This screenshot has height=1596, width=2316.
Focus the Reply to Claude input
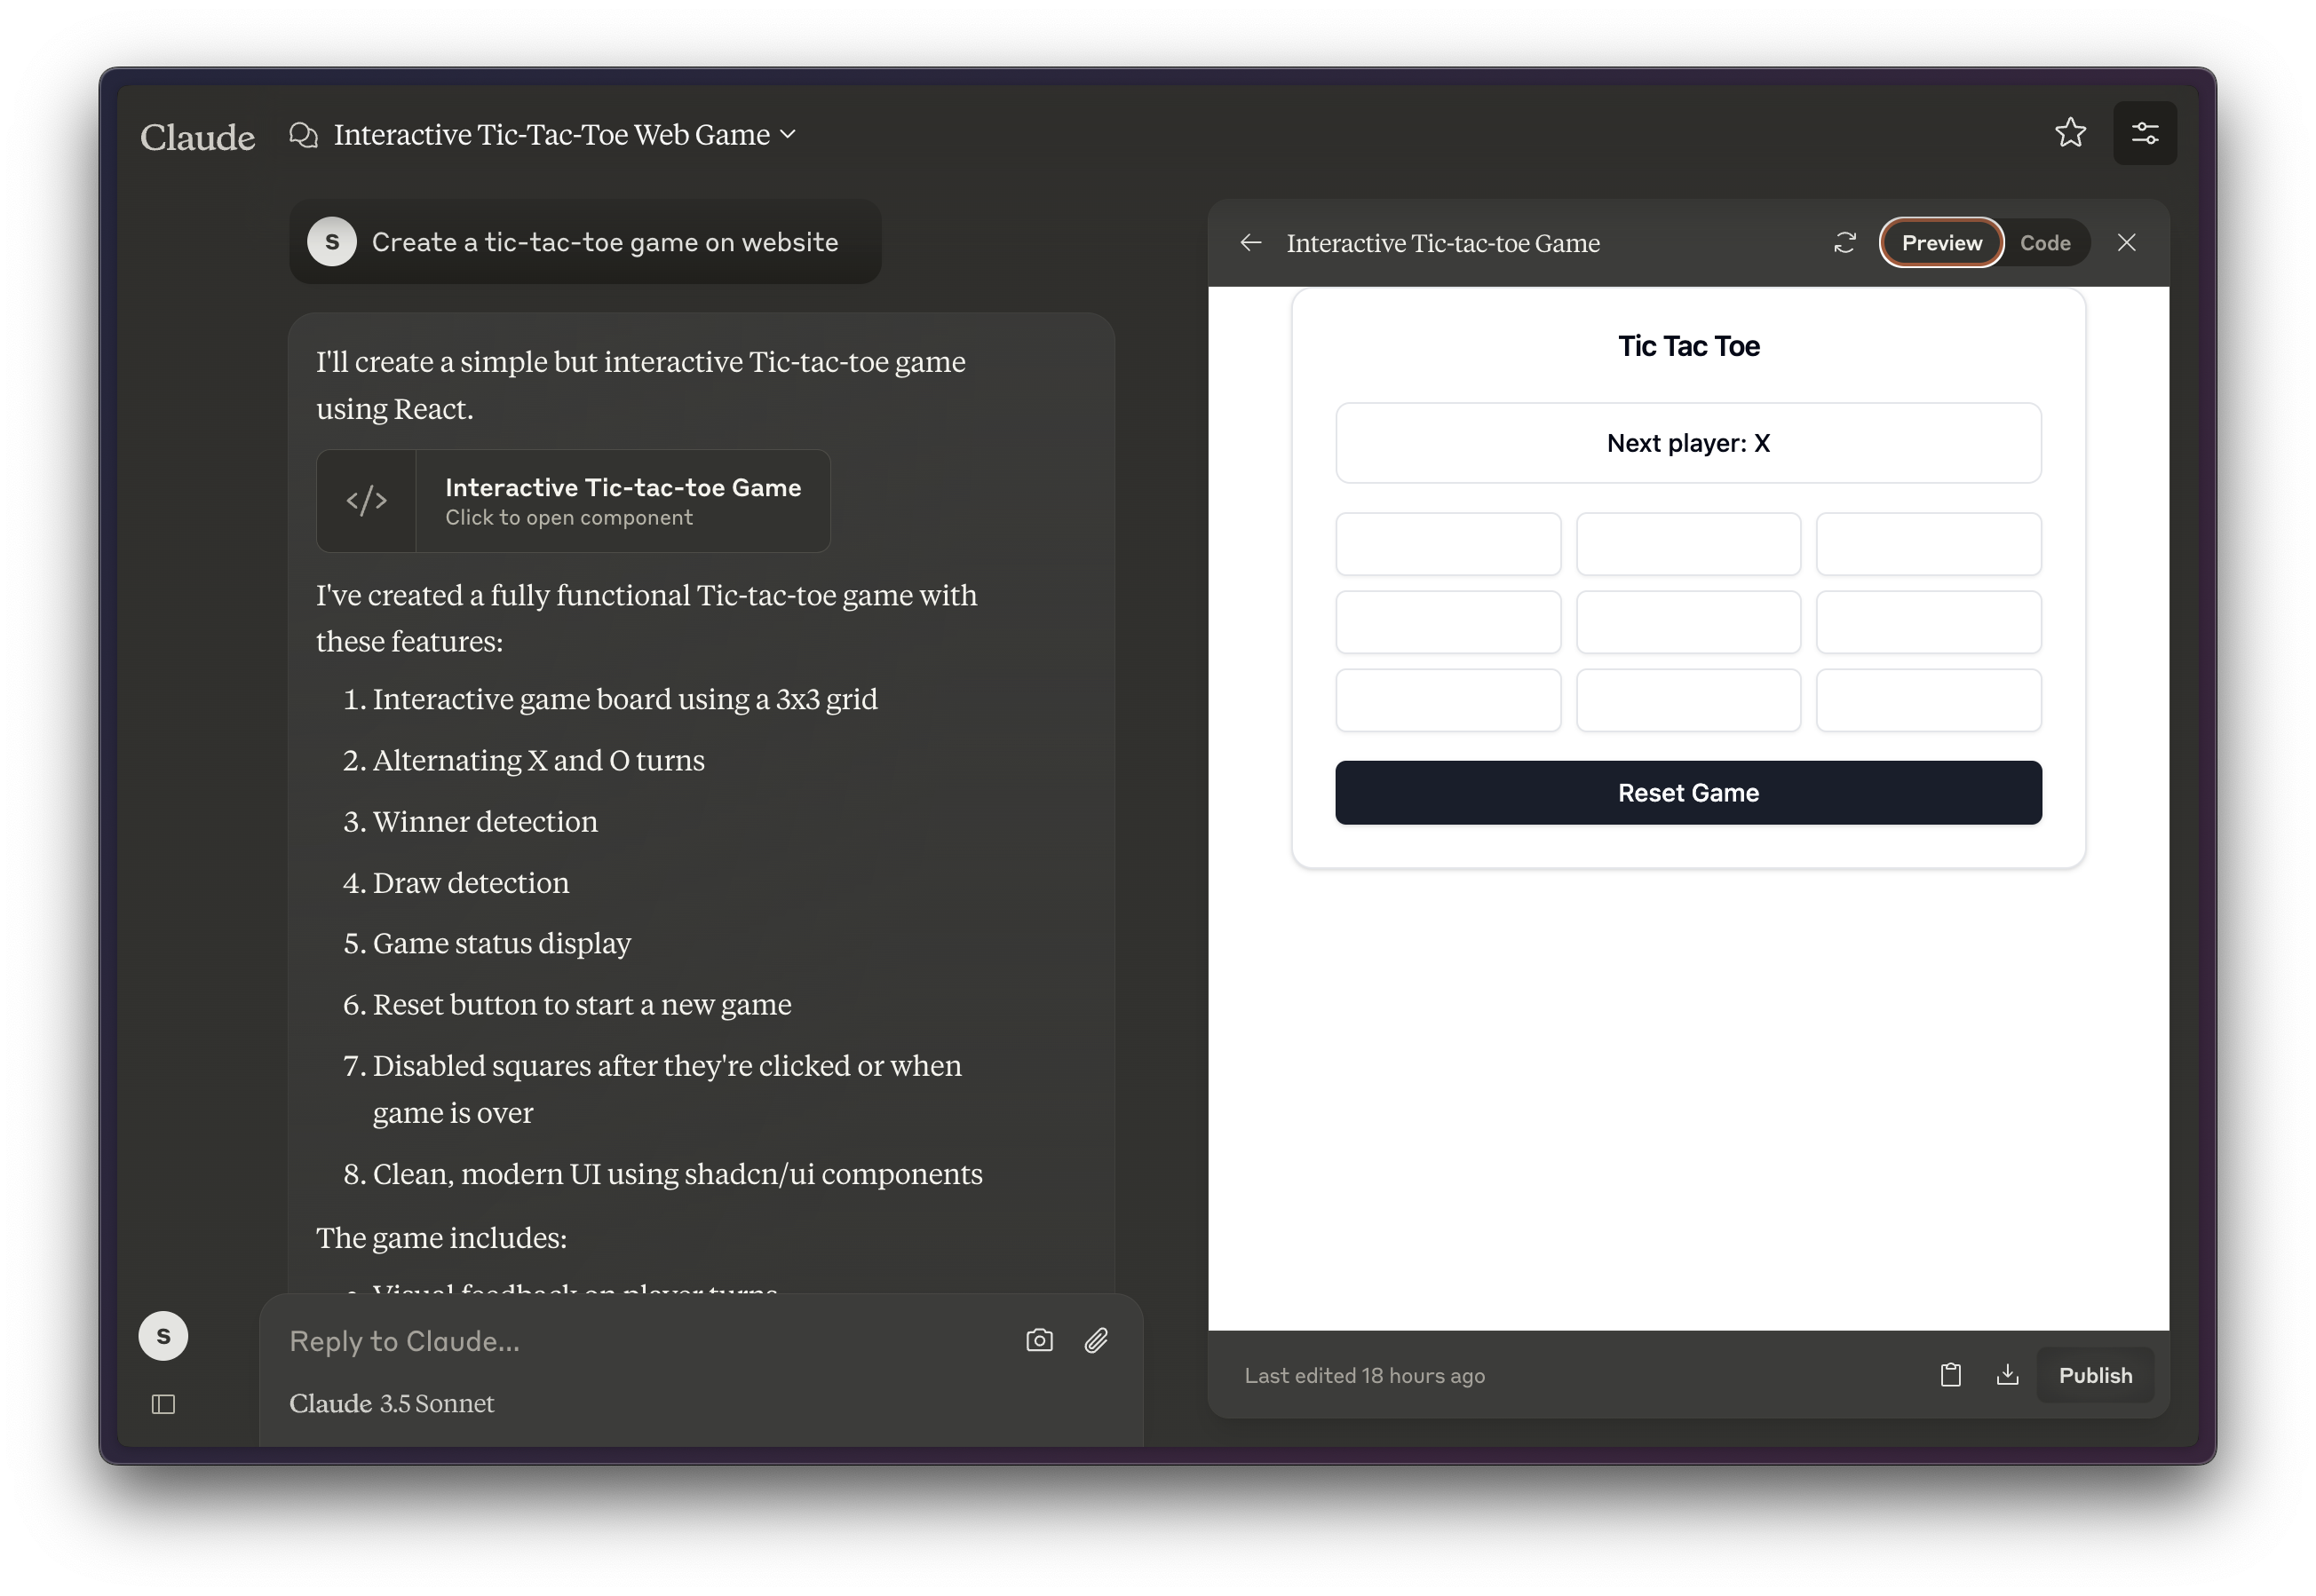click(640, 1341)
